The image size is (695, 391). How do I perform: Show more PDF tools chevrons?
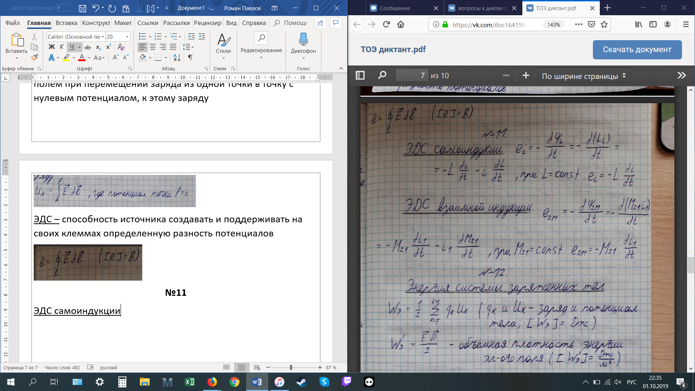click(682, 75)
